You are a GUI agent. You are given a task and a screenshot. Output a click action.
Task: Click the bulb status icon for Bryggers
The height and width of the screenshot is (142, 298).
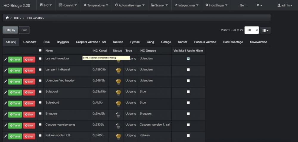coord(118,114)
